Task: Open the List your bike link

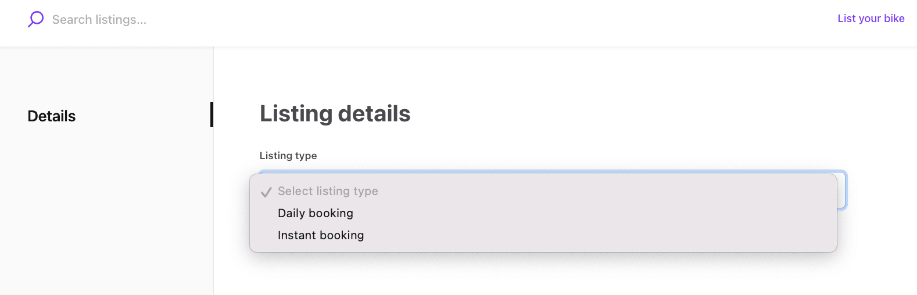Action: click(871, 19)
